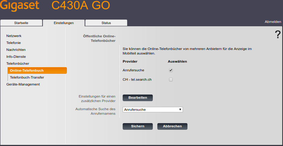This screenshot has height=146, width=283.
Task: Collapse the Telefonbücher sidebar section
Action: point(18,64)
